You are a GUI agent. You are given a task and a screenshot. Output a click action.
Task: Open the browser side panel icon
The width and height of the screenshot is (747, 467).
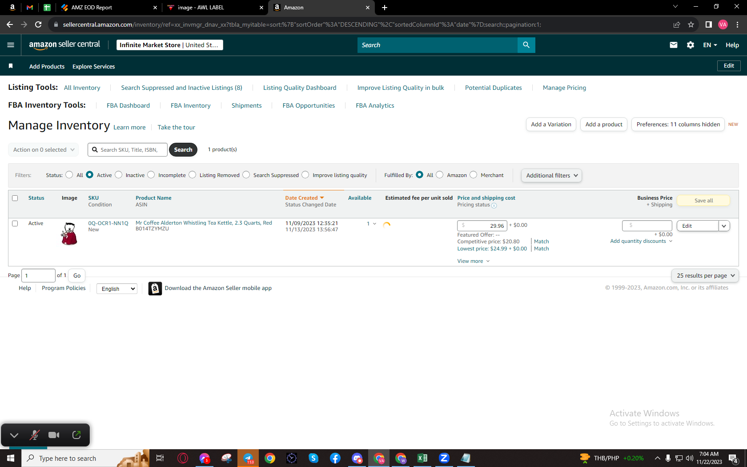tap(709, 24)
